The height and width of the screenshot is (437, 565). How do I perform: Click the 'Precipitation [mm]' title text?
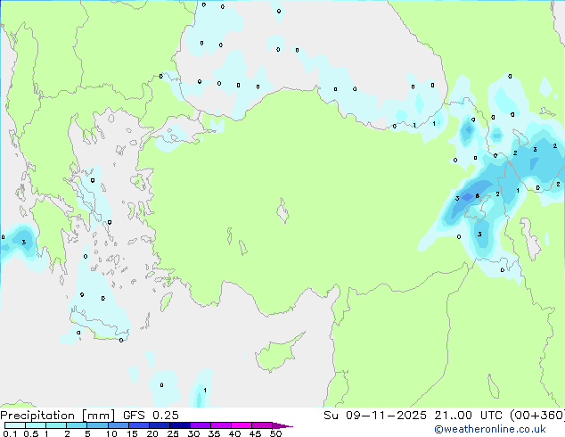coord(58,416)
